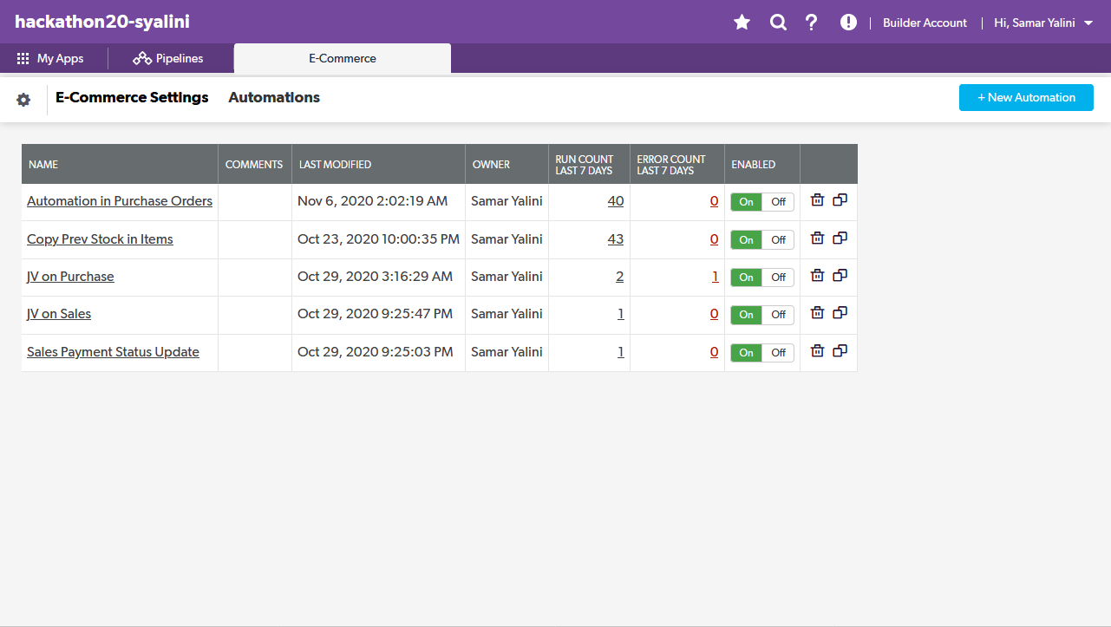1111x627 pixels.
Task: Open the My Apps tab
Action: click(50, 59)
